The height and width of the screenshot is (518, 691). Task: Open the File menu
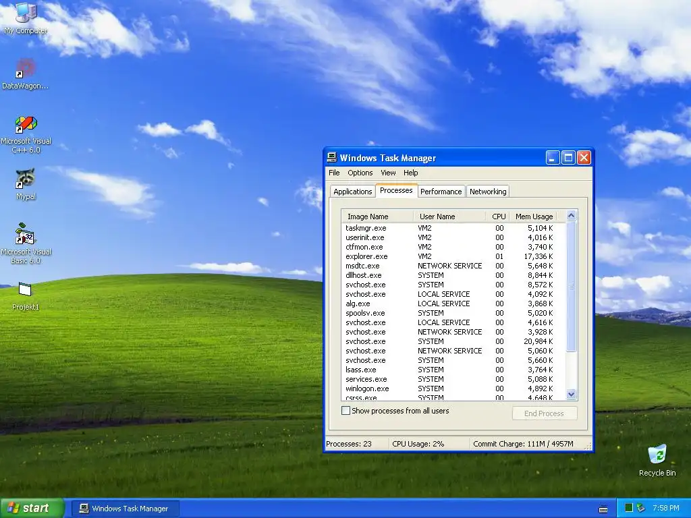(334, 173)
